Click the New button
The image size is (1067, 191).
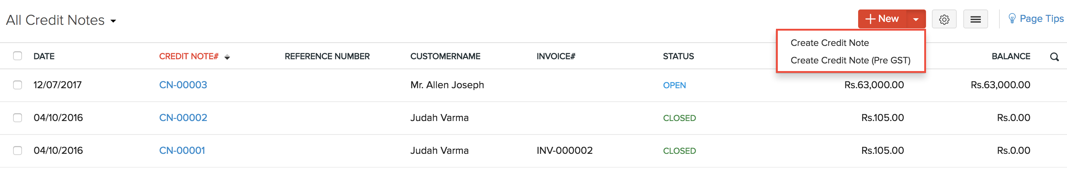coord(882,19)
